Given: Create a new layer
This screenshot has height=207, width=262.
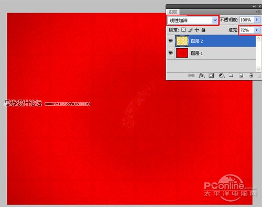Looking at the screenshot, I should 241,75.
